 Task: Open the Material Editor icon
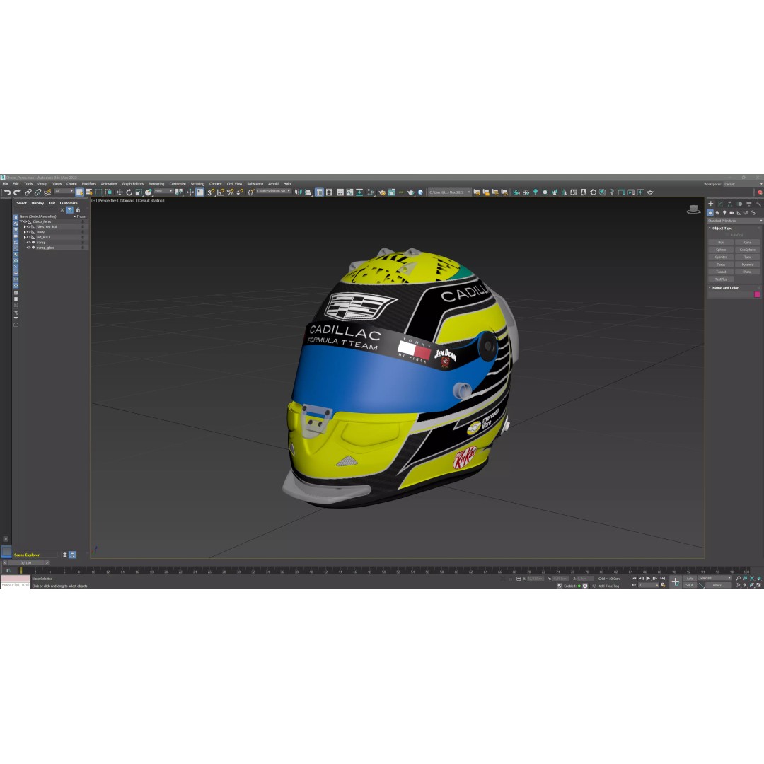tap(370, 192)
